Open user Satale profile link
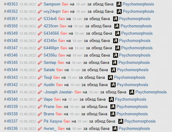This screenshot has width=172, height=132. [49, 70]
